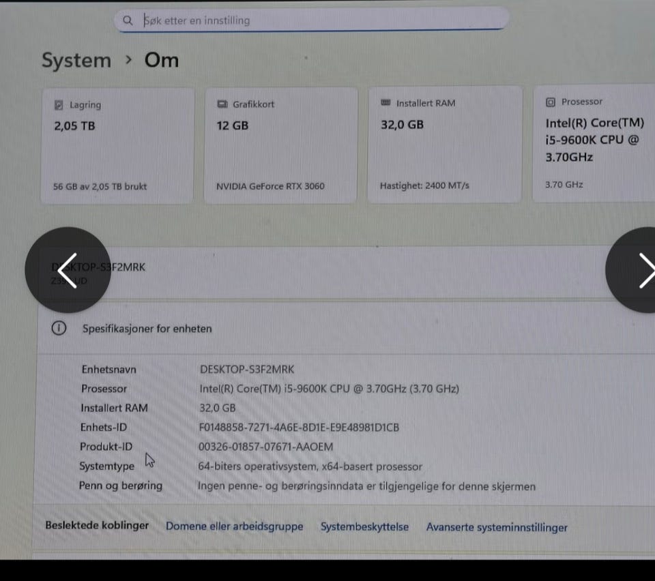The width and height of the screenshot is (655, 581).
Task: Open the Prosessor i5-9600K card
Action: coord(594,144)
